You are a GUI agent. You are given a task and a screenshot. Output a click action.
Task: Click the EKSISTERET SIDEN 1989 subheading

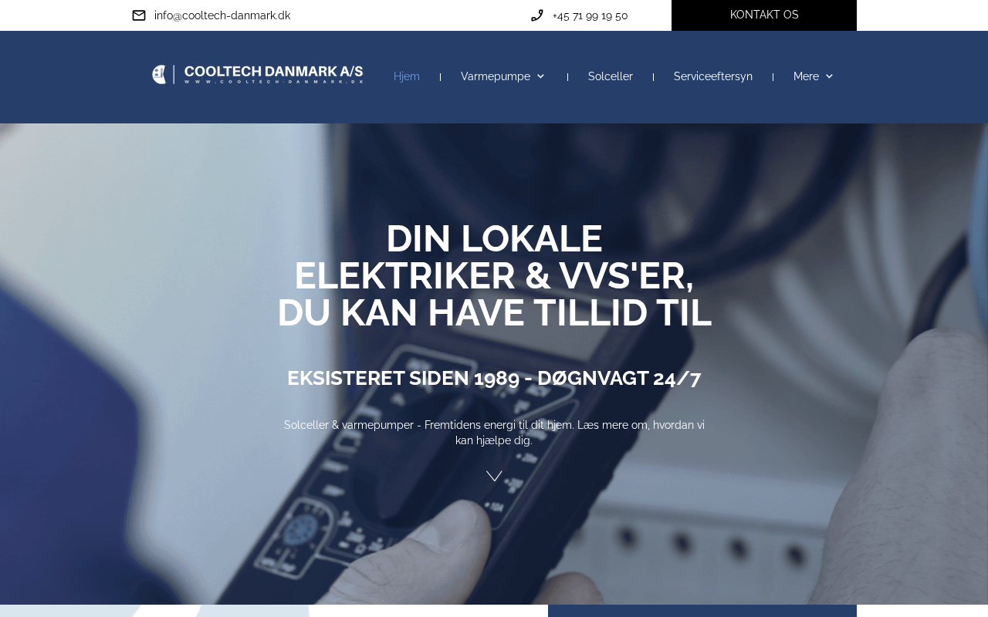pos(494,378)
